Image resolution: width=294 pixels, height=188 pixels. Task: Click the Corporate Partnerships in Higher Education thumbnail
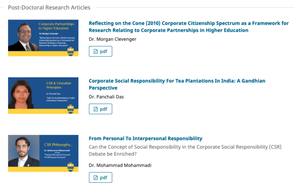point(43,38)
